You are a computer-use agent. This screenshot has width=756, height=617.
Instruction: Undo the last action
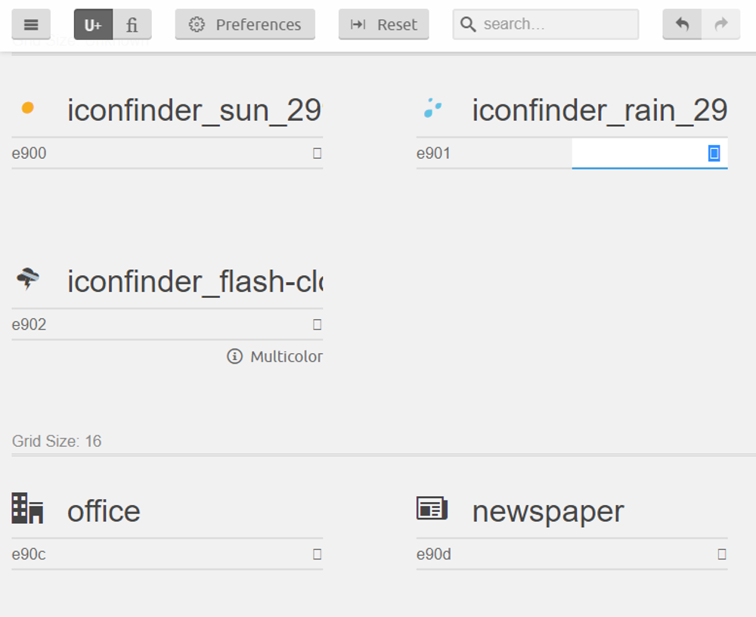click(x=682, y=24)
